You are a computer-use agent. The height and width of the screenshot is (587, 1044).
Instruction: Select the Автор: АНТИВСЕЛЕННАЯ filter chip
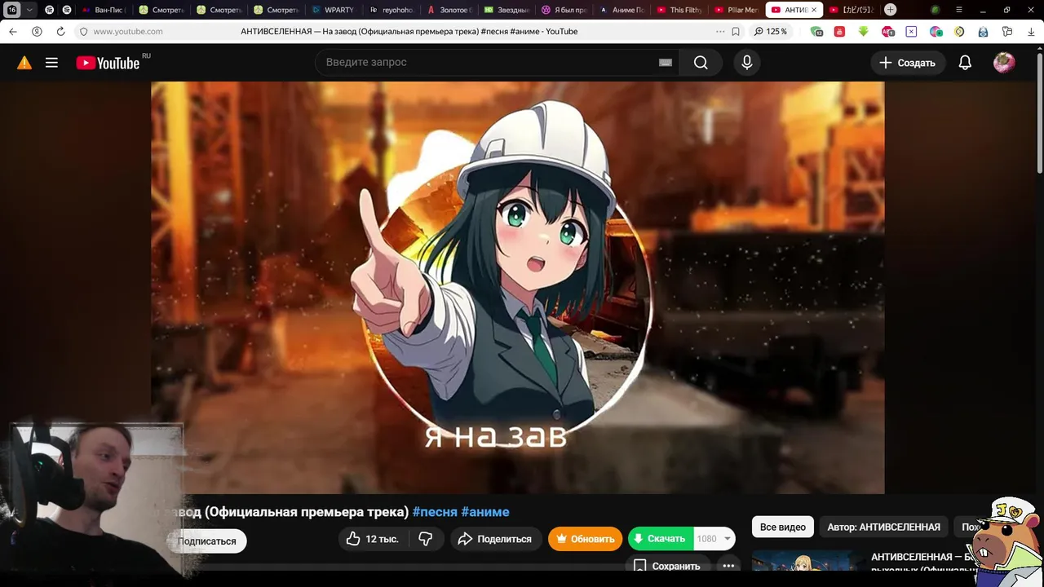click(883, 527)
